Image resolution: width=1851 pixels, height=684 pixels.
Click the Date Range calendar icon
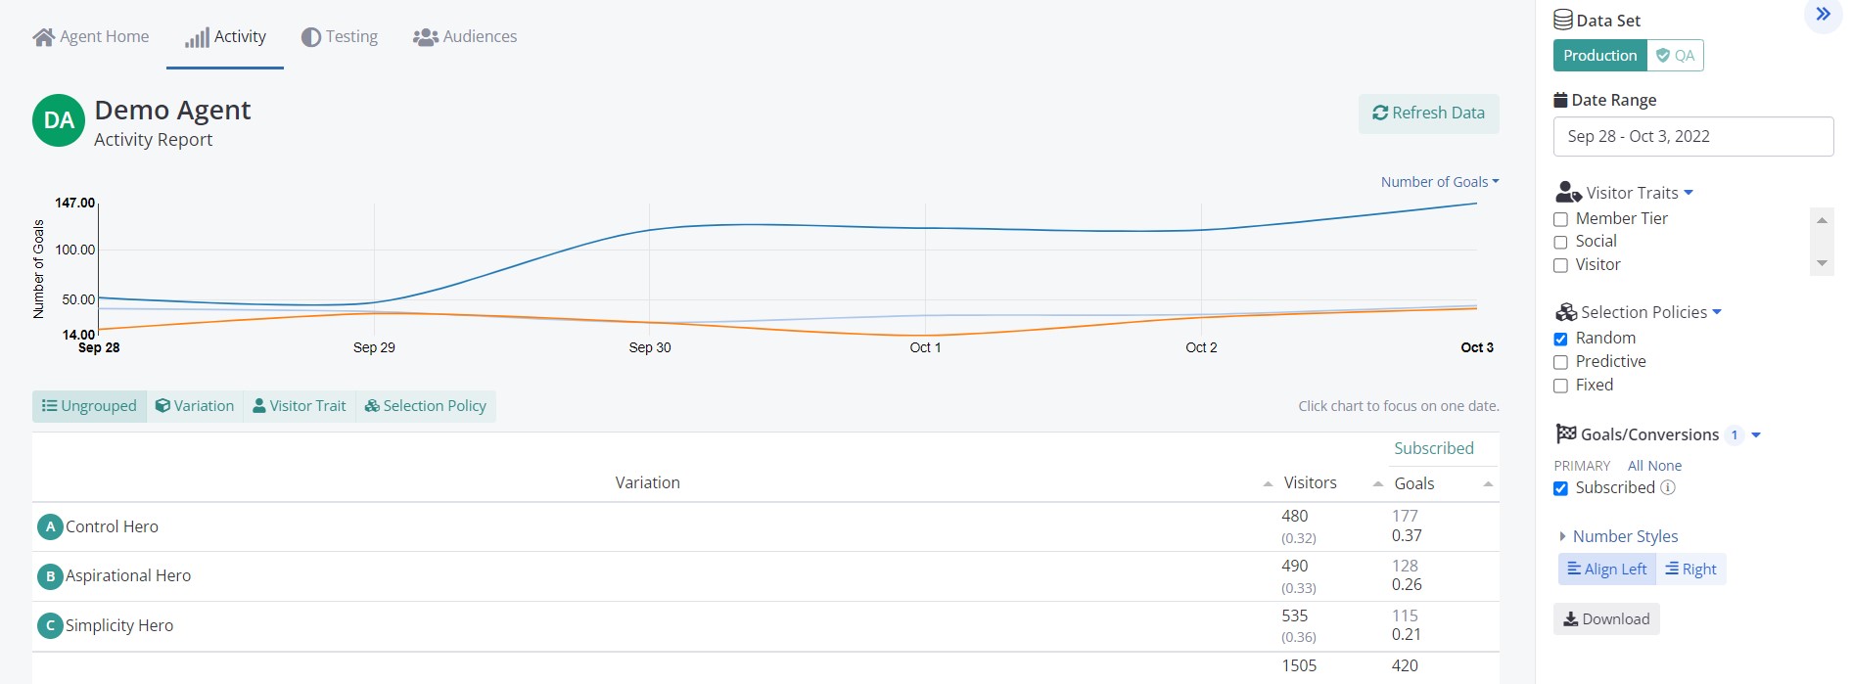click(x=1560, y=100)
